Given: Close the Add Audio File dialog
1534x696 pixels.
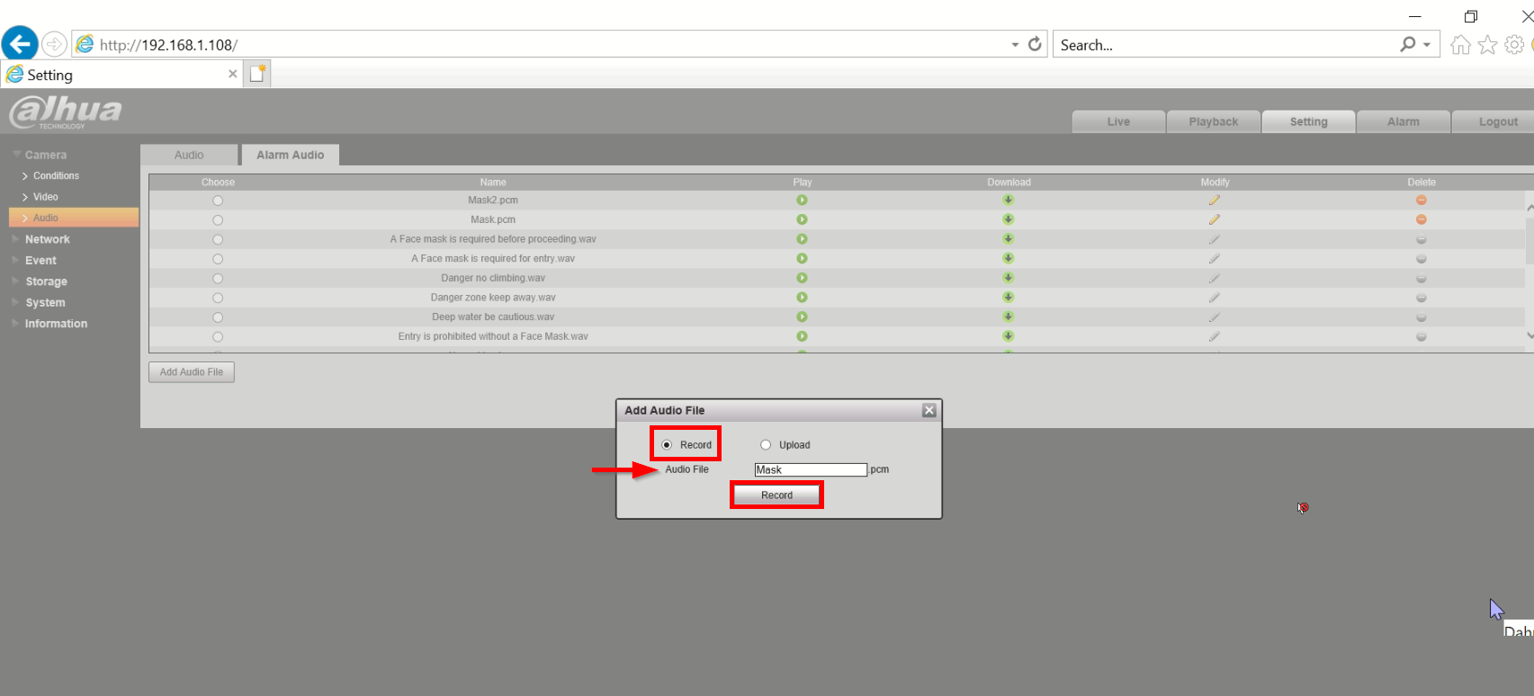Looking at the screenshot, I should pos(929,410).
